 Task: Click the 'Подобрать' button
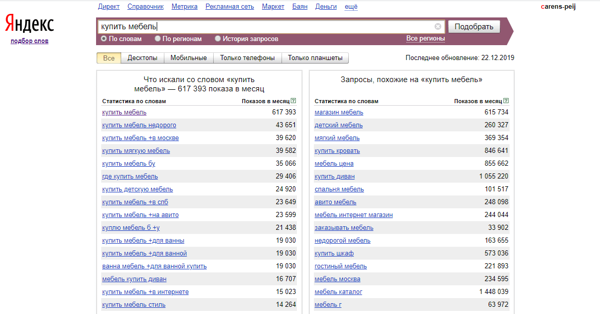(x=474, y=27)
